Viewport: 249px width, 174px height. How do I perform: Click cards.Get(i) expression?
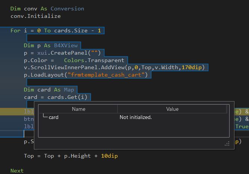click(x=68, y=97)
